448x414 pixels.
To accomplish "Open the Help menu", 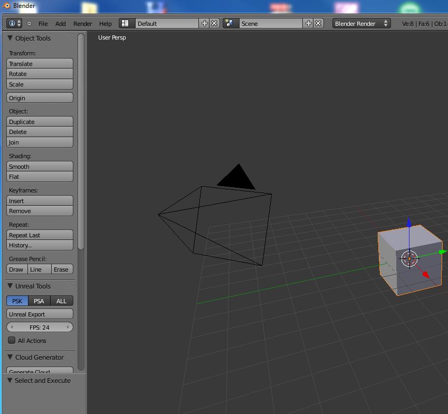I will [106, 24].
